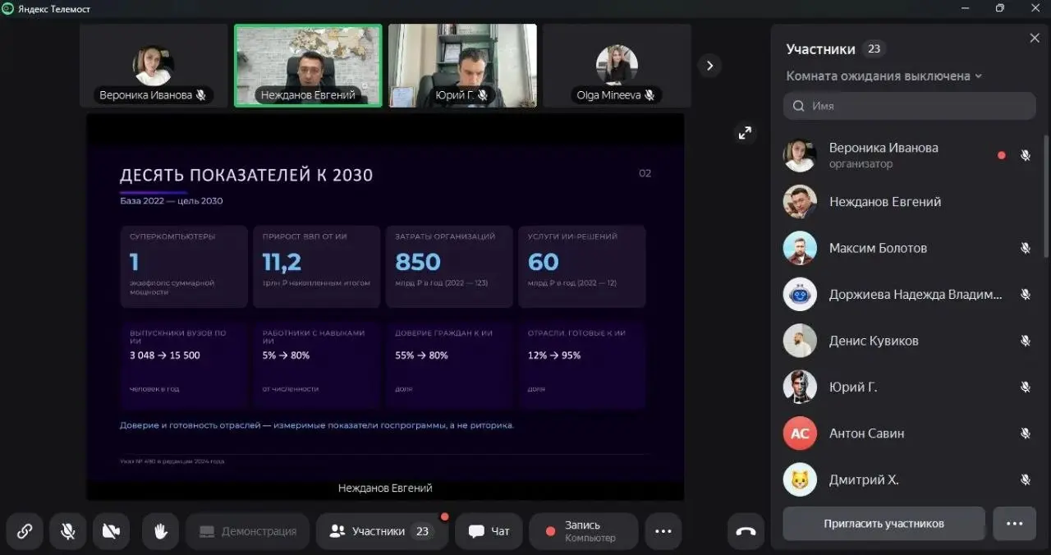This screenshot has width=1051, height=555.
Task: Open the Комната ожидания выключена dropdown
Action: 884,76
